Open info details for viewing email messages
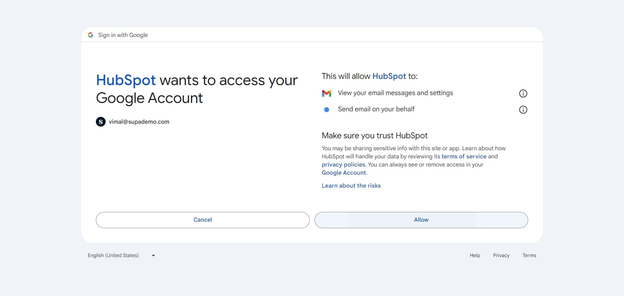 point(523,93)
